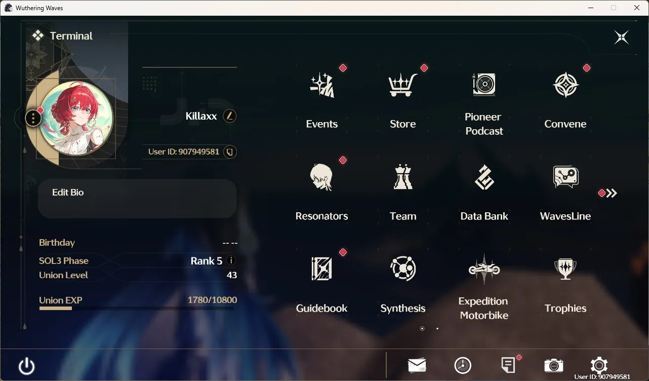This screenshot has height=381, width=649.
Task: Open the camera photo mode
Action: point(553,365)
